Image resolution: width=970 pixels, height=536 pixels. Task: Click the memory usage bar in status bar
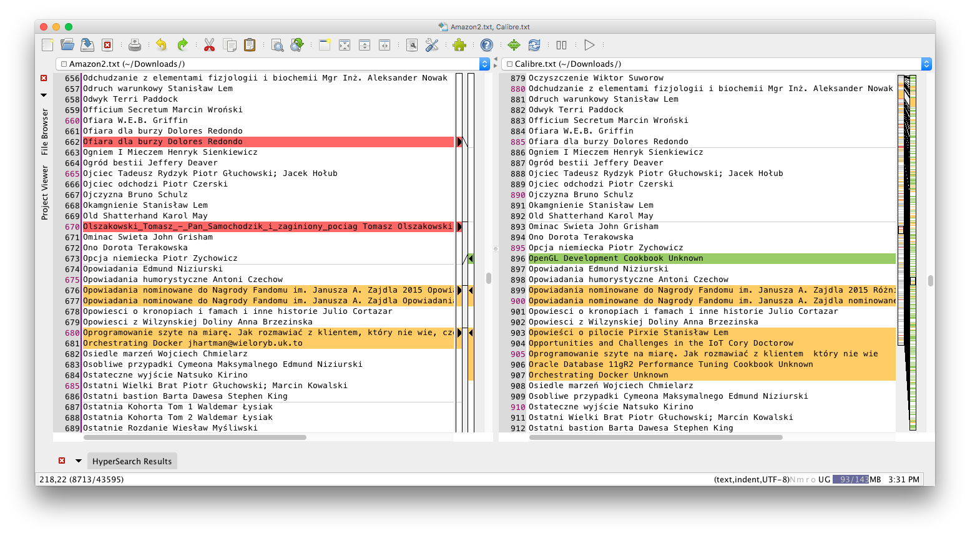click(851, 479)
